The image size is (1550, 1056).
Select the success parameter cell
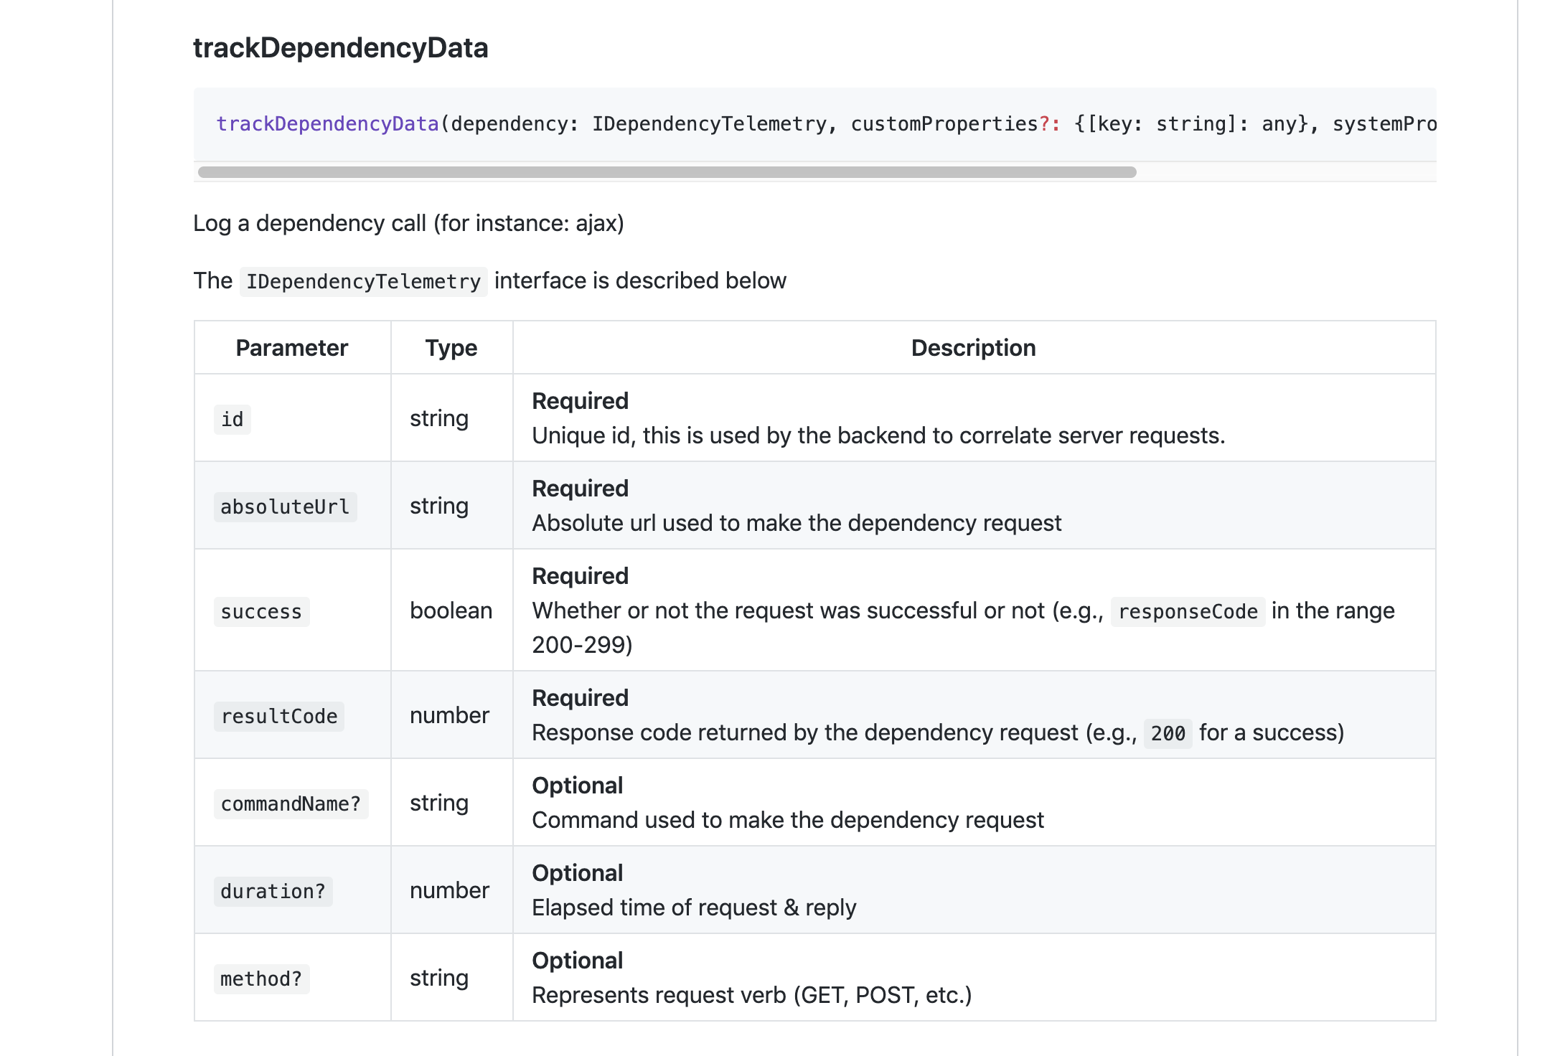tap(261, 612)
